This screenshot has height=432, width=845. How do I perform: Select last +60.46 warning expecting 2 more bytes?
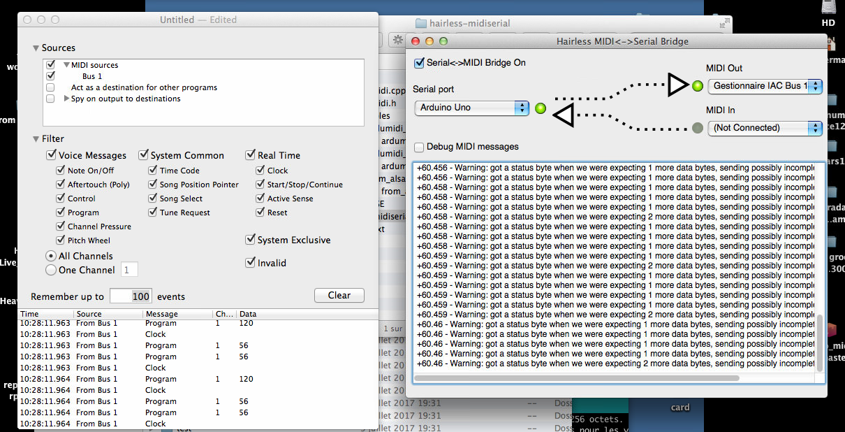coord(615,363)
